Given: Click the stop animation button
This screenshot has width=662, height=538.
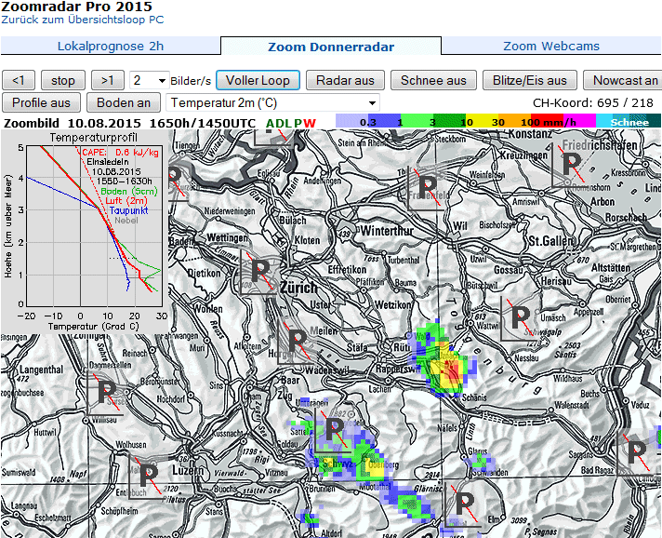Looking at the screenshot, I should pyautogui.click(x=63, y=80).
